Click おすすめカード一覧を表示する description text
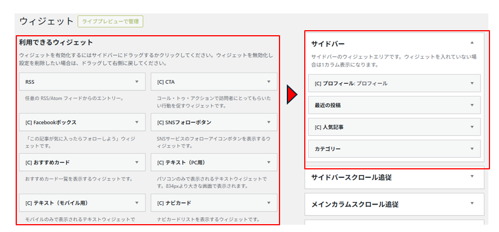 coord(79,179)
